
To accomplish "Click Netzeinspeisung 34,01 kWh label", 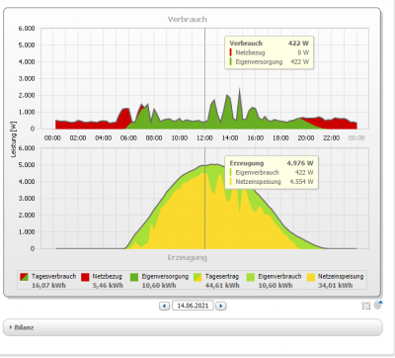I will pyautogui.click(x=341, y=281).
